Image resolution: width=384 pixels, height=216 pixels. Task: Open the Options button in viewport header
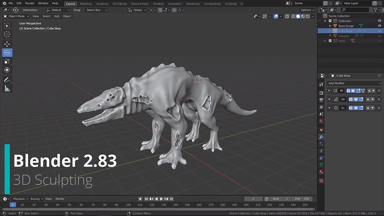(x=307, y=10)
